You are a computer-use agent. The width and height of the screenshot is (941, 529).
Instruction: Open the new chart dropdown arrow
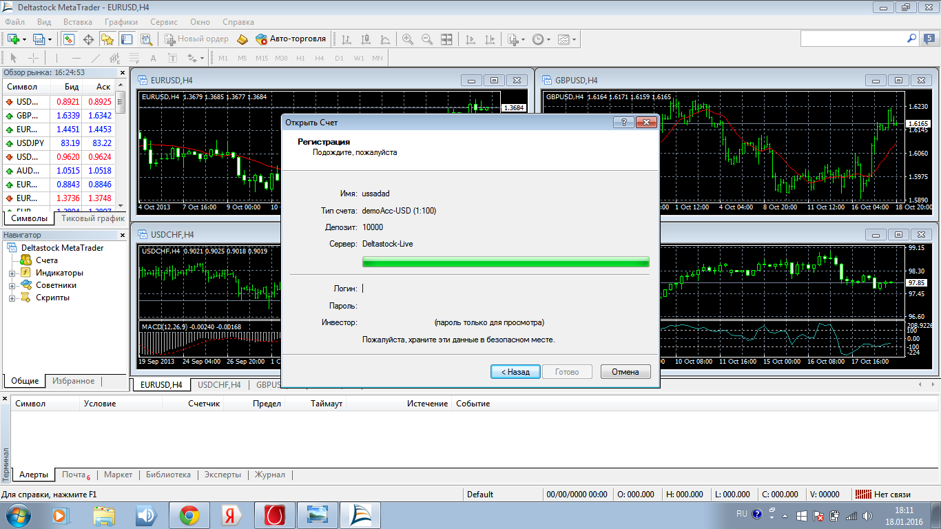pos(25,39)
